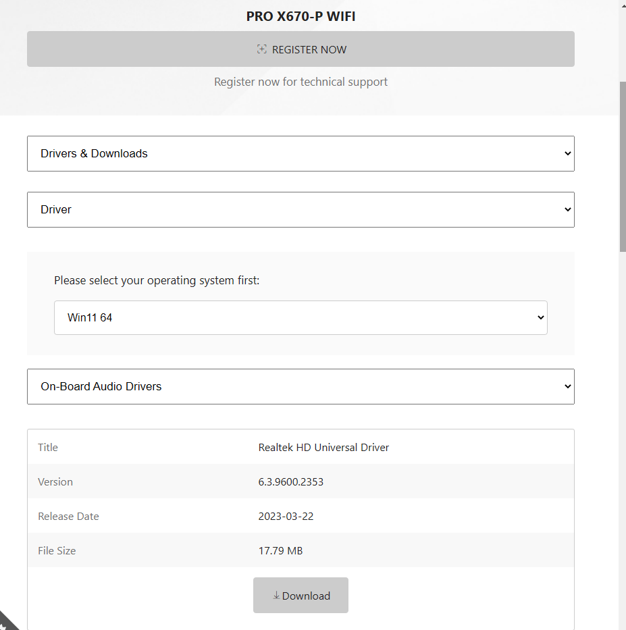
Task: Select the release date 2023-03-22
Action: pos(286,517)
